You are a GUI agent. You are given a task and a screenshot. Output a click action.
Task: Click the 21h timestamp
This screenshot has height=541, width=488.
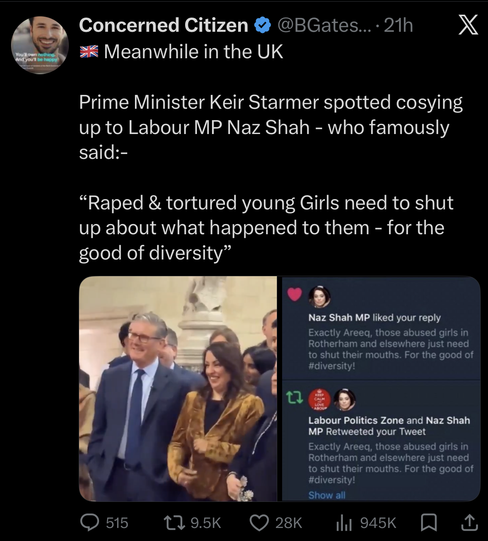pyautogui.click(x=399, y=26)
